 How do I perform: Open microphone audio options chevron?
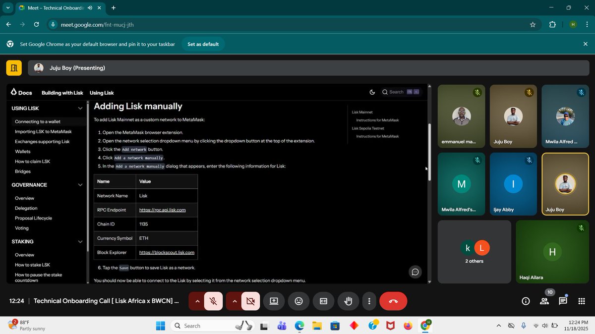click(x=197, y=301)
